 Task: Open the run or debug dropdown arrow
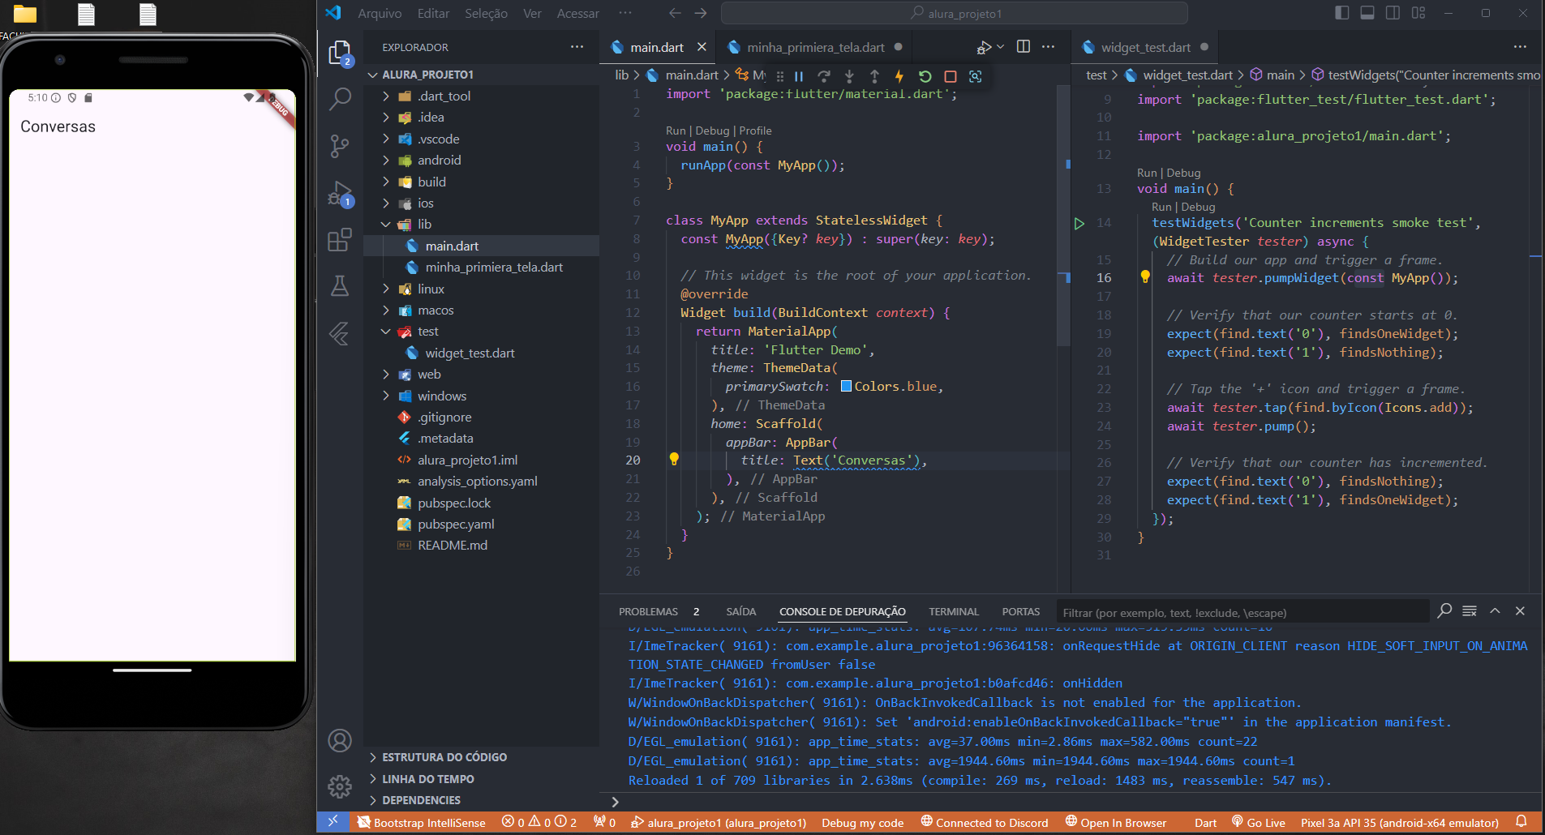coord(1001,47)
